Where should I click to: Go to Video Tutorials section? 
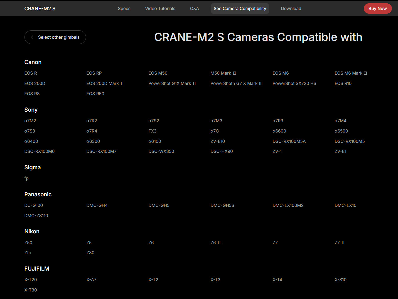point(160,9)
